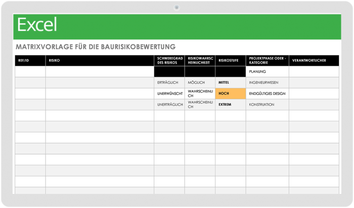Select the RISIKO column header

coord(100,61)
